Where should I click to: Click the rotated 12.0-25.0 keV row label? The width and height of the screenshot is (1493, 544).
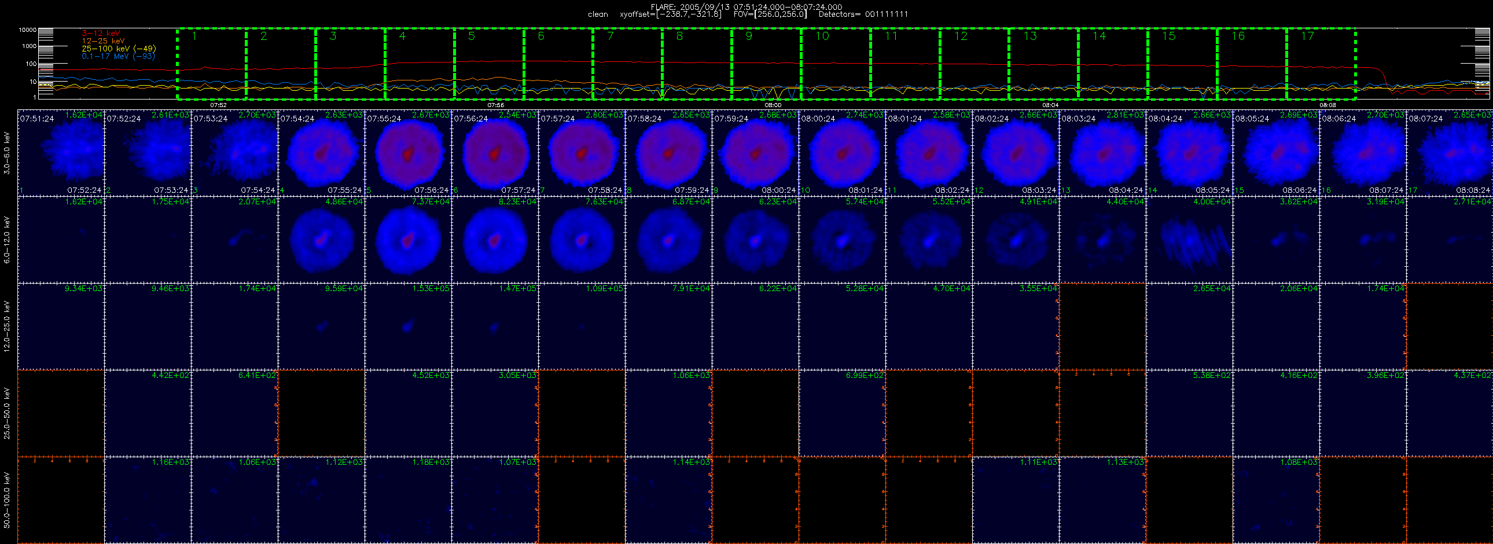click(7, 326)
